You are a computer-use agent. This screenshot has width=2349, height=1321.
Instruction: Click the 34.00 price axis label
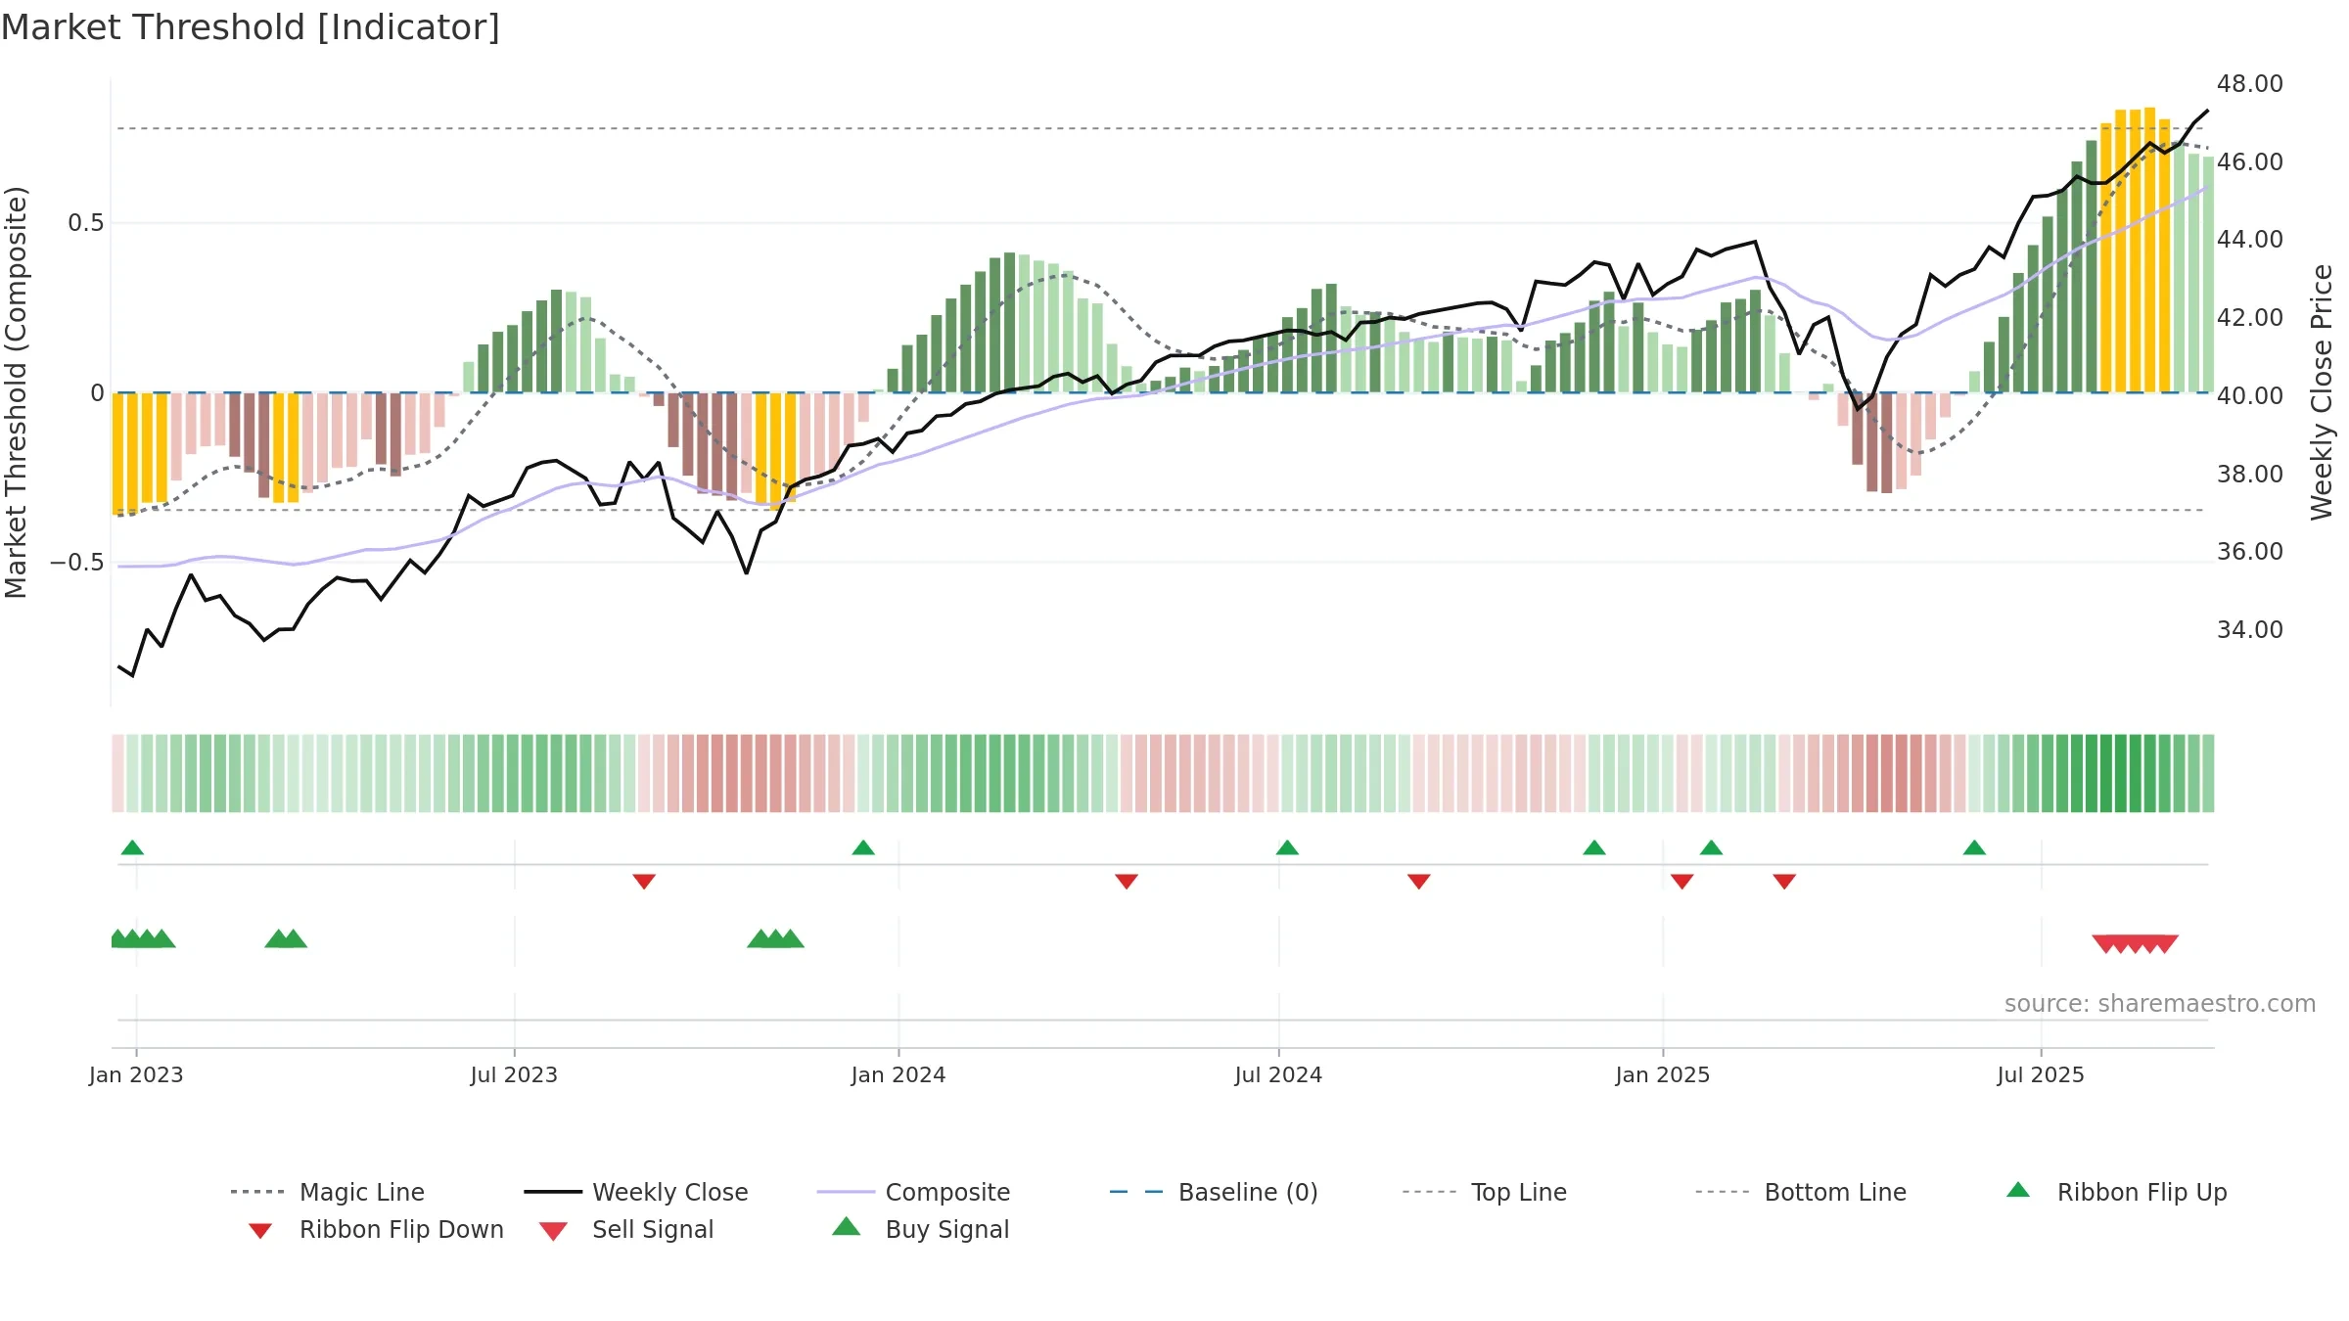[2250, 629]
